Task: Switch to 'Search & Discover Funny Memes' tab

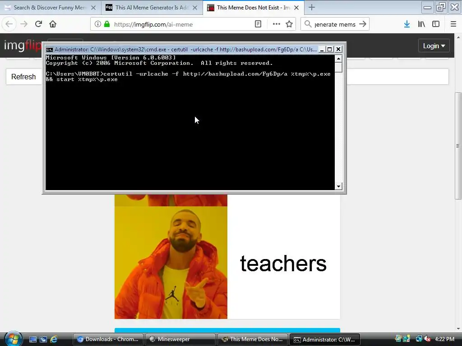Action: [x=51, y=8]
